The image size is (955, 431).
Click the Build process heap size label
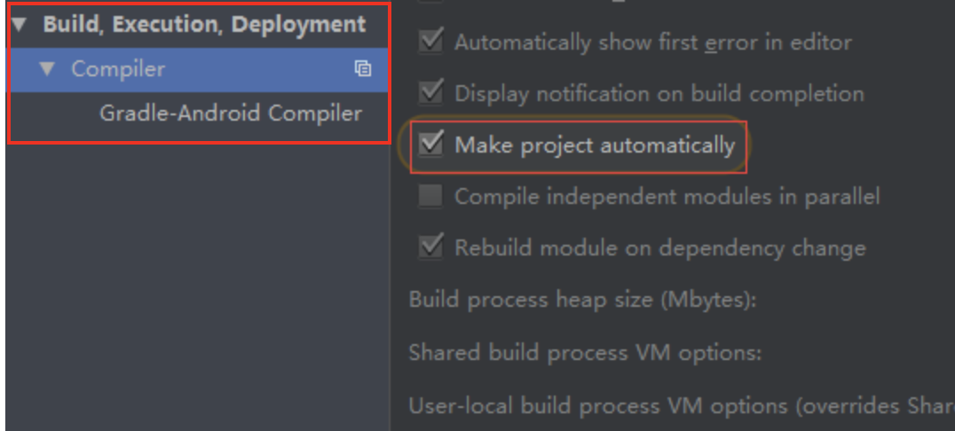click(x=582, y=300)
